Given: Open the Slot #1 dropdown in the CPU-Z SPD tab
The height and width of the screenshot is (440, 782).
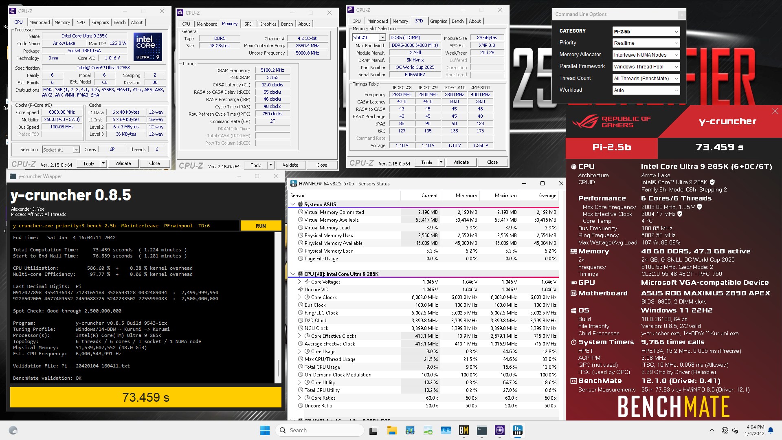Looking at the screenshot, I should click(369, 37).
